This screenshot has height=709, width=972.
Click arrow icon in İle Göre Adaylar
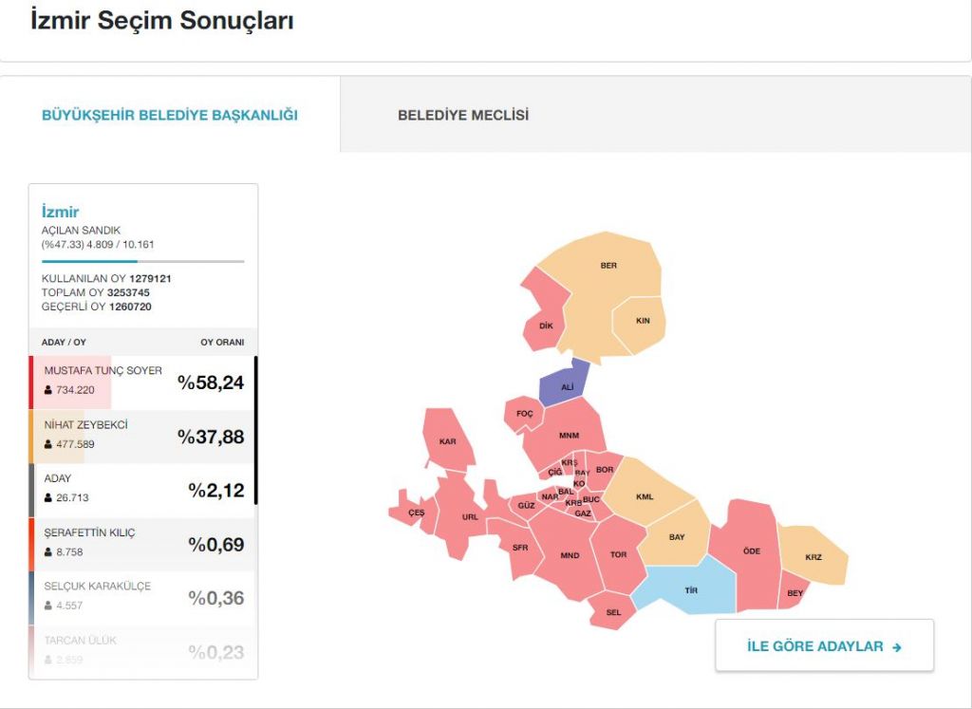coord(897,647)
